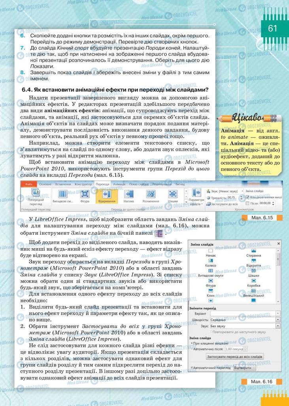Choose the highlighted Відкривання transition

click(x=107, y=196)
